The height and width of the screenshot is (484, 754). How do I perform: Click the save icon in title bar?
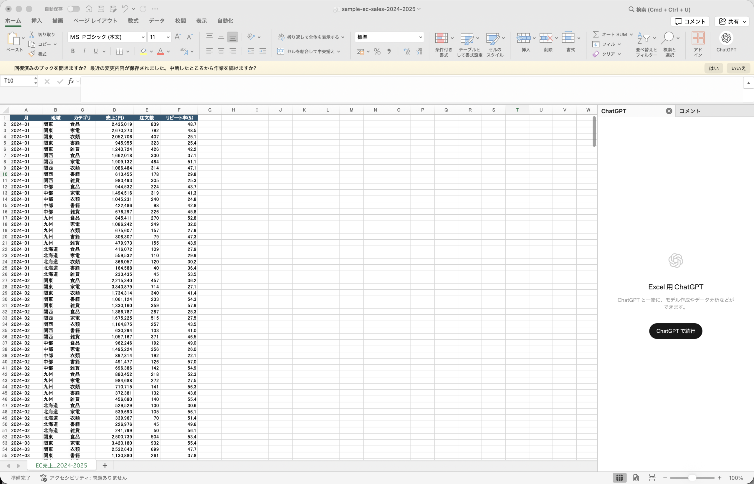click(x=101, y=9)
